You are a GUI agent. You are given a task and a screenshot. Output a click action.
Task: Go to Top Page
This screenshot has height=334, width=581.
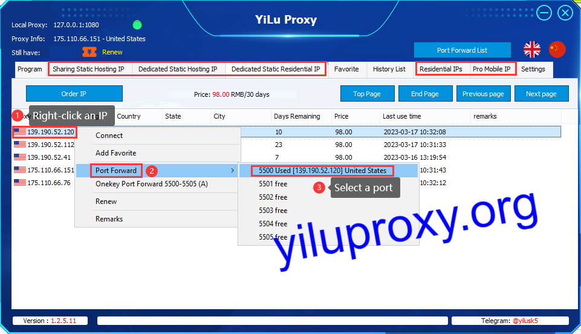point(367,94)
